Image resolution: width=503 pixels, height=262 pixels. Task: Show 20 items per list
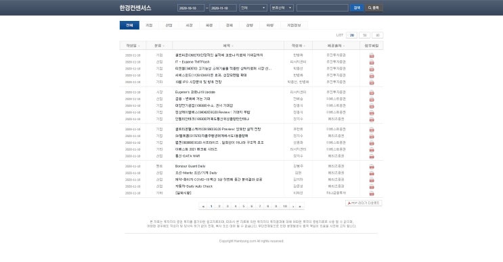pos(352,35)
